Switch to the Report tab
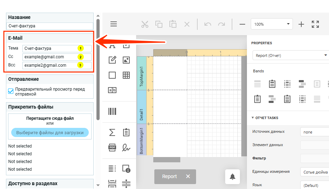The width and height of the screenshot is (329, 189). [169, 176]
